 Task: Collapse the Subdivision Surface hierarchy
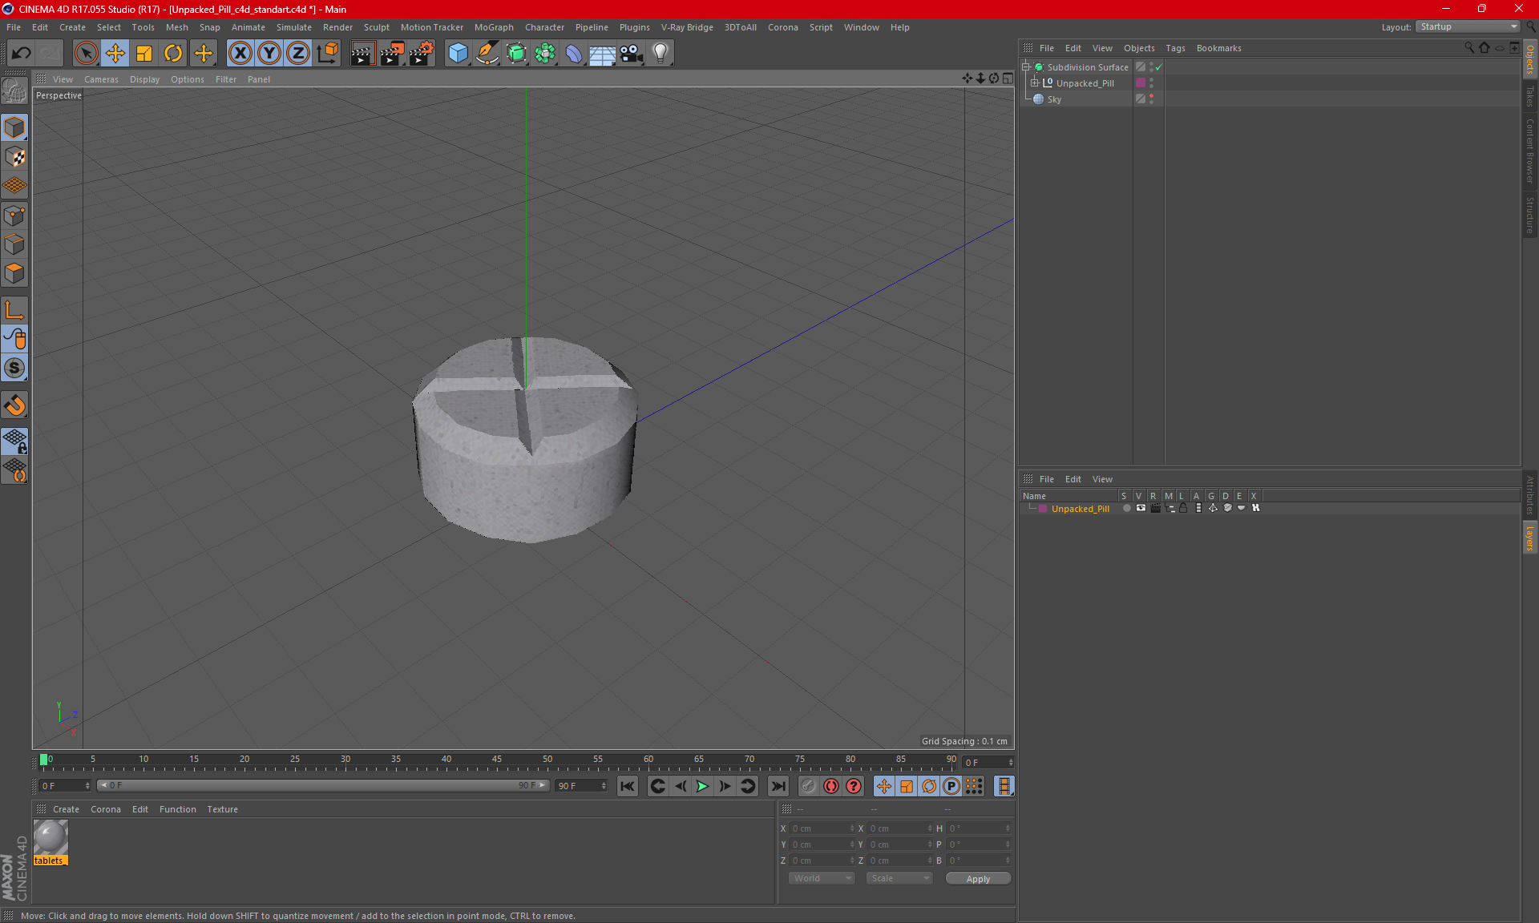tap(1026, 67)
